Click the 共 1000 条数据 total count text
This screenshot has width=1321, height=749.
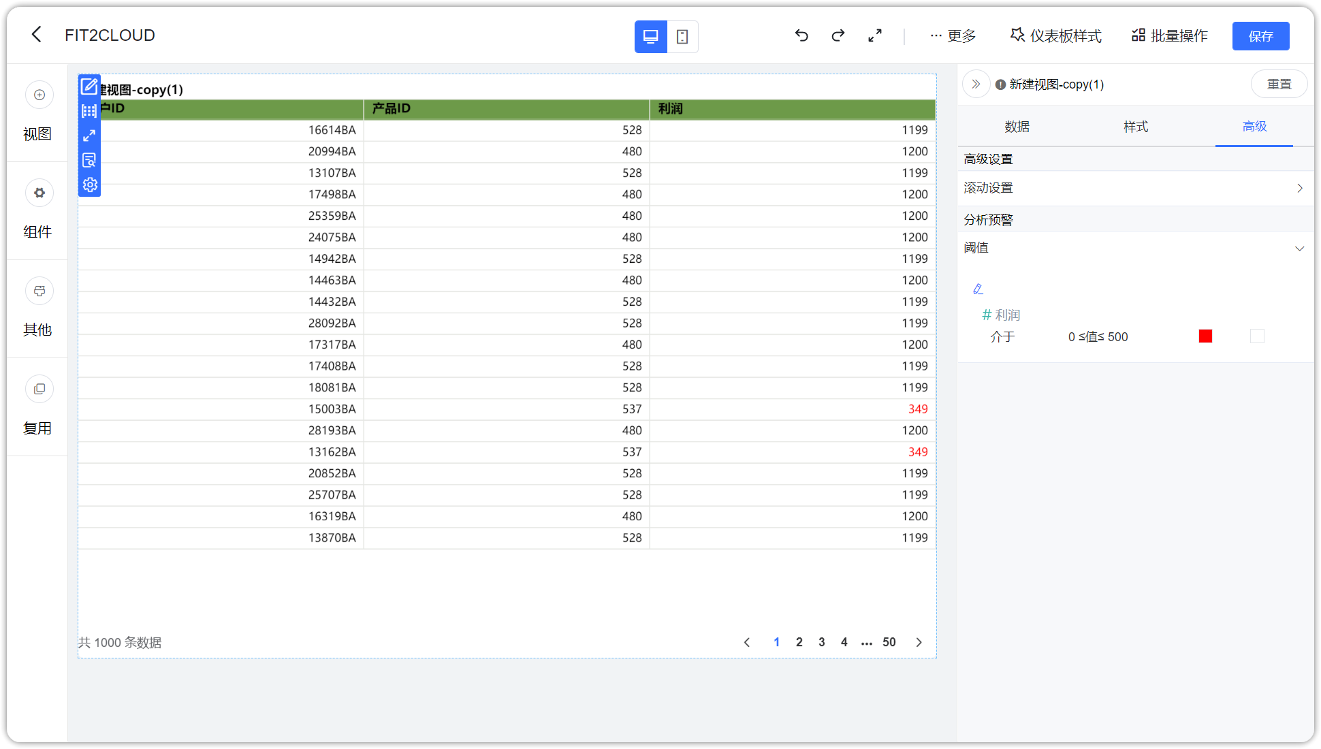[x=120, y=643]
